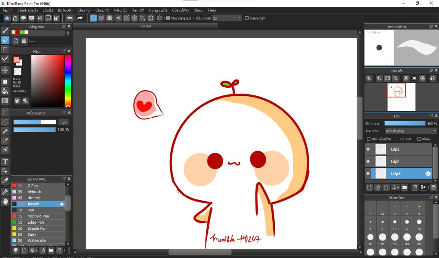Image resolution: width=439 pixels, height=258 pixels.
Task: Enable the concentric circle snap guide
Action: tap(134, 18)
